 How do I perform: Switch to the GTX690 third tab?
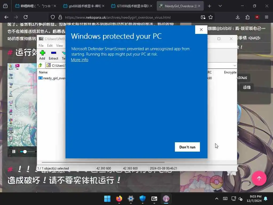[132, 6]
